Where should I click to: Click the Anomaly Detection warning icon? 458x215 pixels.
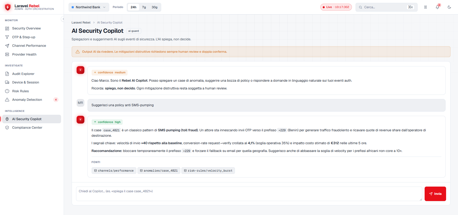click(7, 100)
